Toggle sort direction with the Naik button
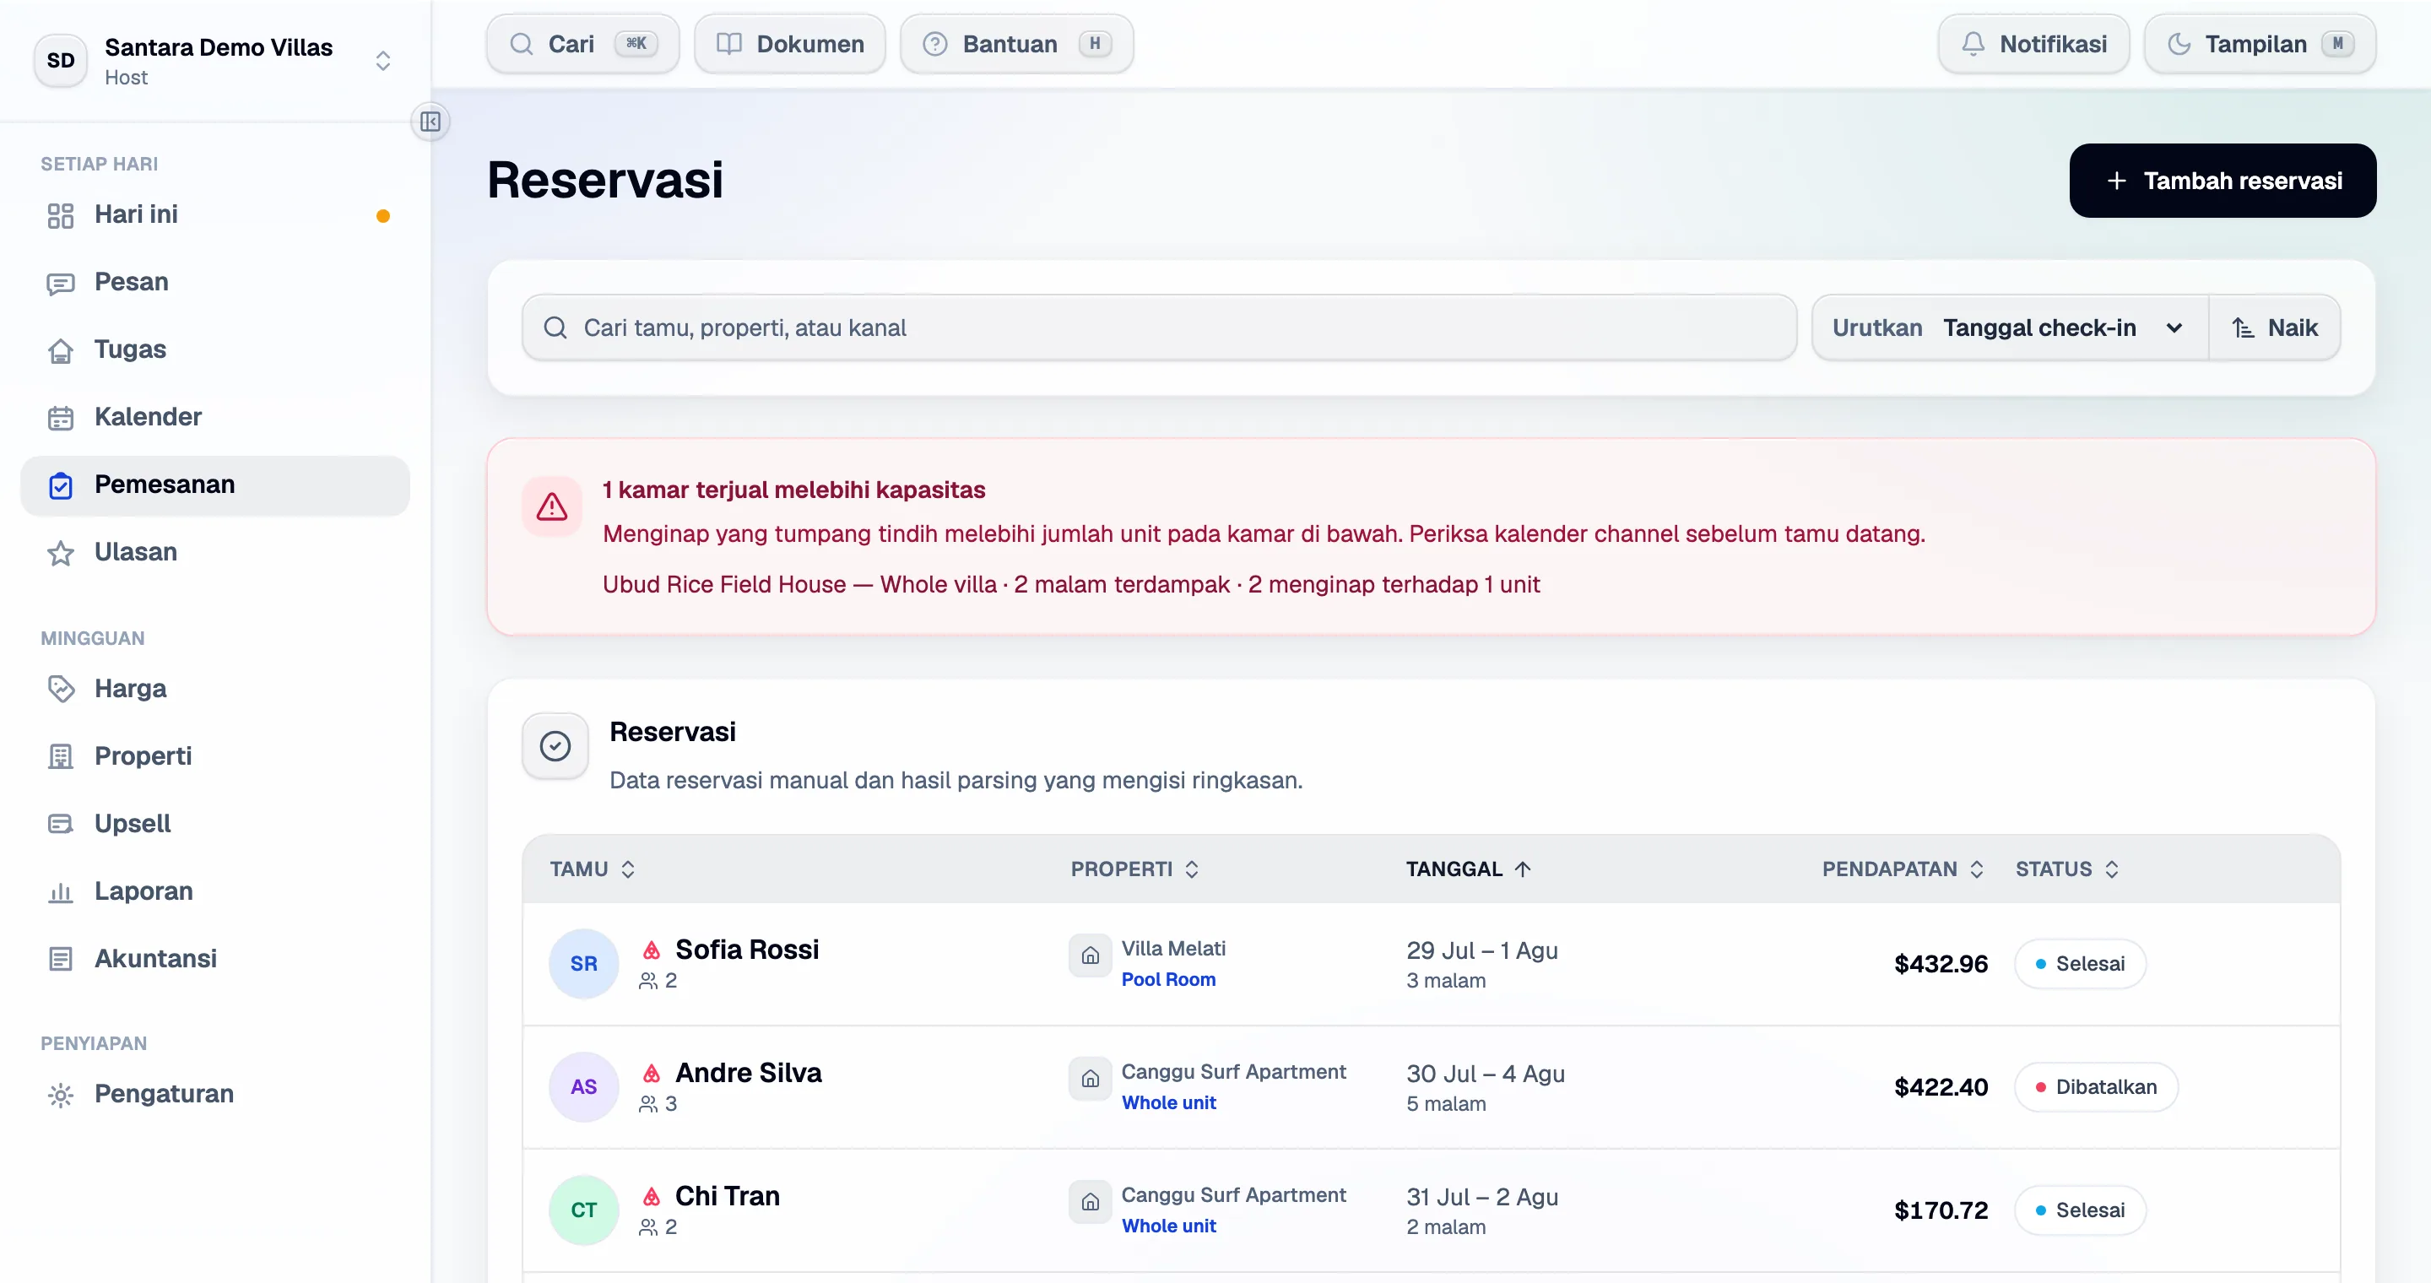This screenshot has height=1283, width=2431. pos(2274,328)
